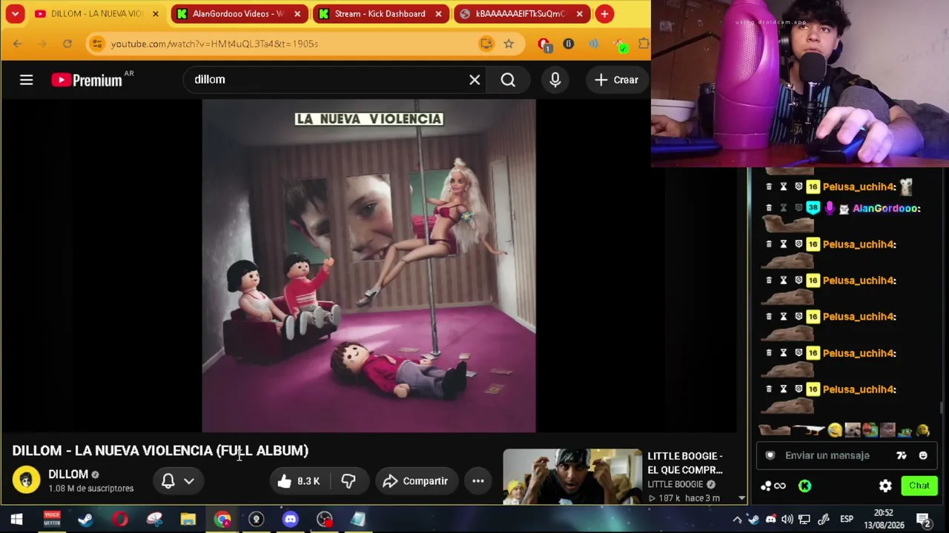Screen dimensions: 949x533
Task: Open the Kick points K icon
Action: coord(804,486)
